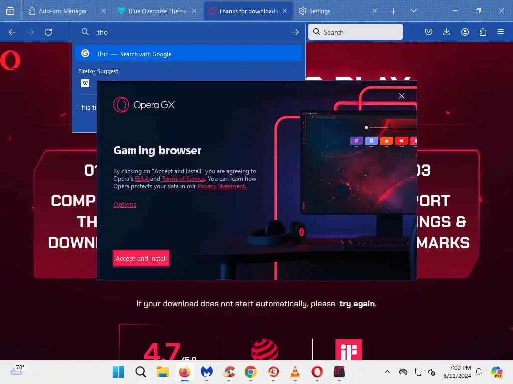Screen dimensions: 513x384
Task: Click the Opera logo on webpage
Action: coord(10,60)
